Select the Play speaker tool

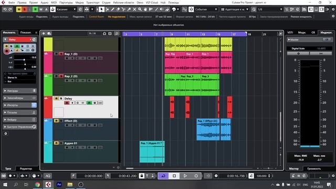click(162, 9)
